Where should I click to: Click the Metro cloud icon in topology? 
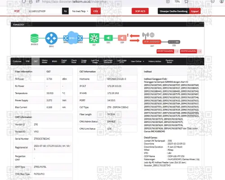point(73,37)
